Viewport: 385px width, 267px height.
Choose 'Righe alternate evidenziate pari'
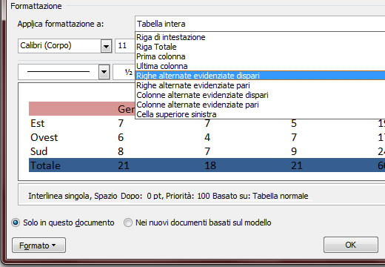click(260, 85)
